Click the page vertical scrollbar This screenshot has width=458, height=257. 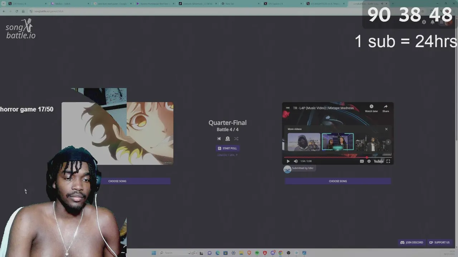[457, 79]
